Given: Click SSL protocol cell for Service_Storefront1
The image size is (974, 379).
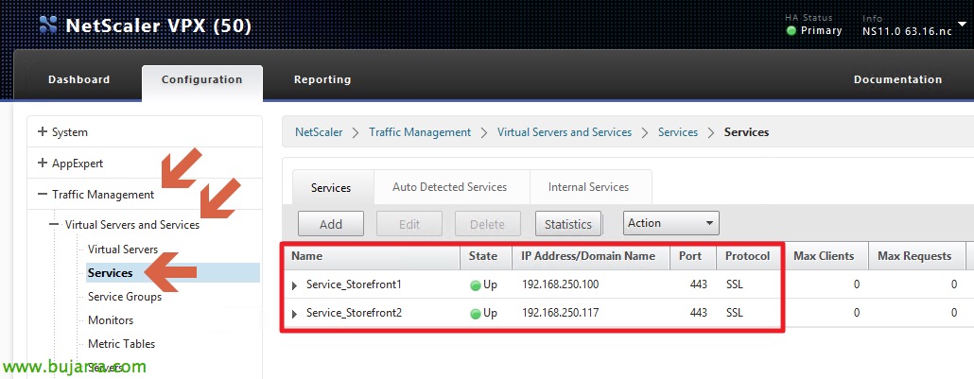Looking at the screenshot, I should click(x=734, y=285).
